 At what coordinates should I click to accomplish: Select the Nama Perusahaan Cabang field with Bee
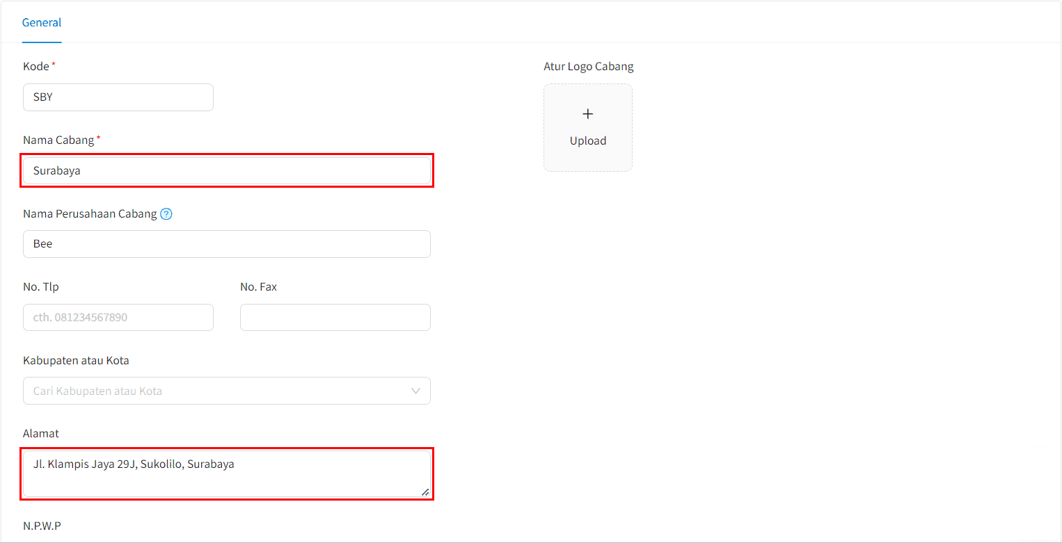[227, 244]
